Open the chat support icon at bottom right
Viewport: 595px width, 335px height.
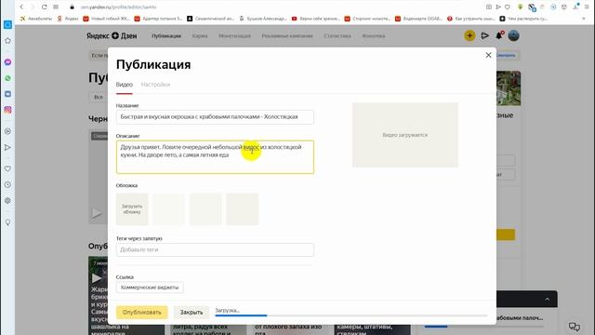(x=575, y=327)
